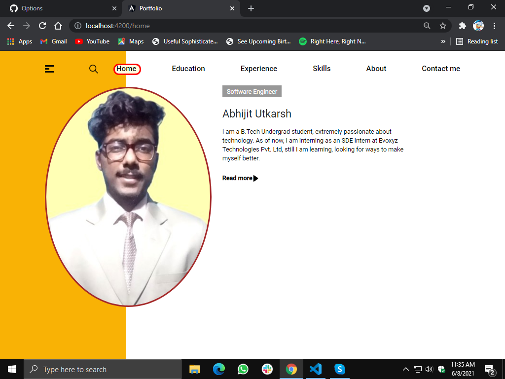
Task: Open the hamburger menu icon on the page
Action: click(49, 69)
